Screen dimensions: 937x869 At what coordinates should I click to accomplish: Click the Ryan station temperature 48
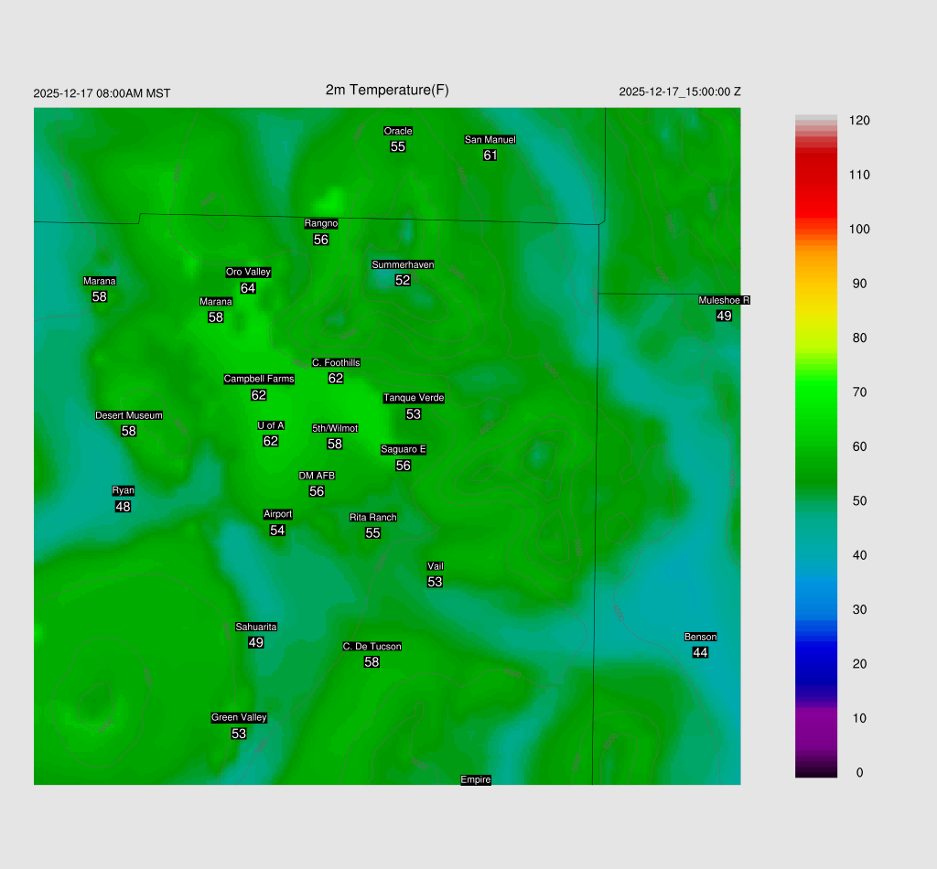[x=123, y=507]
